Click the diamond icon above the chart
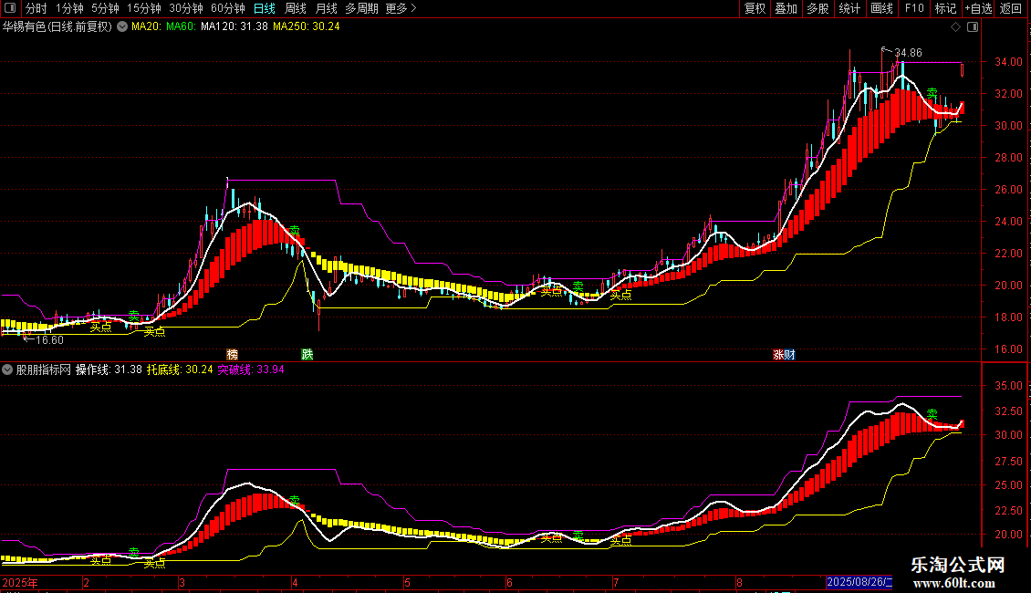Screen dimensions: 1031x593 pyautogui.click(x=956, y=27)
